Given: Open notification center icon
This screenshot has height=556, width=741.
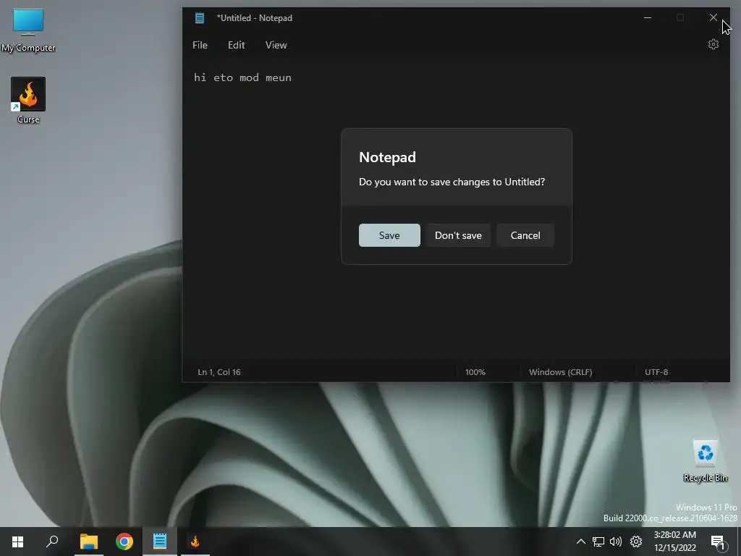Looking at the screenshot, I should 718,542.
